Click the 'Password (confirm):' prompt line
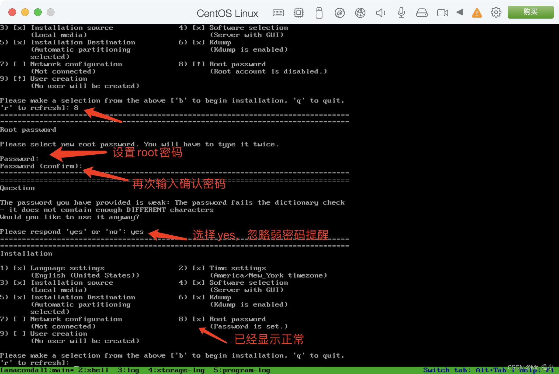The height and width of the screenshot is (374, 559). [x=41, y=166]
